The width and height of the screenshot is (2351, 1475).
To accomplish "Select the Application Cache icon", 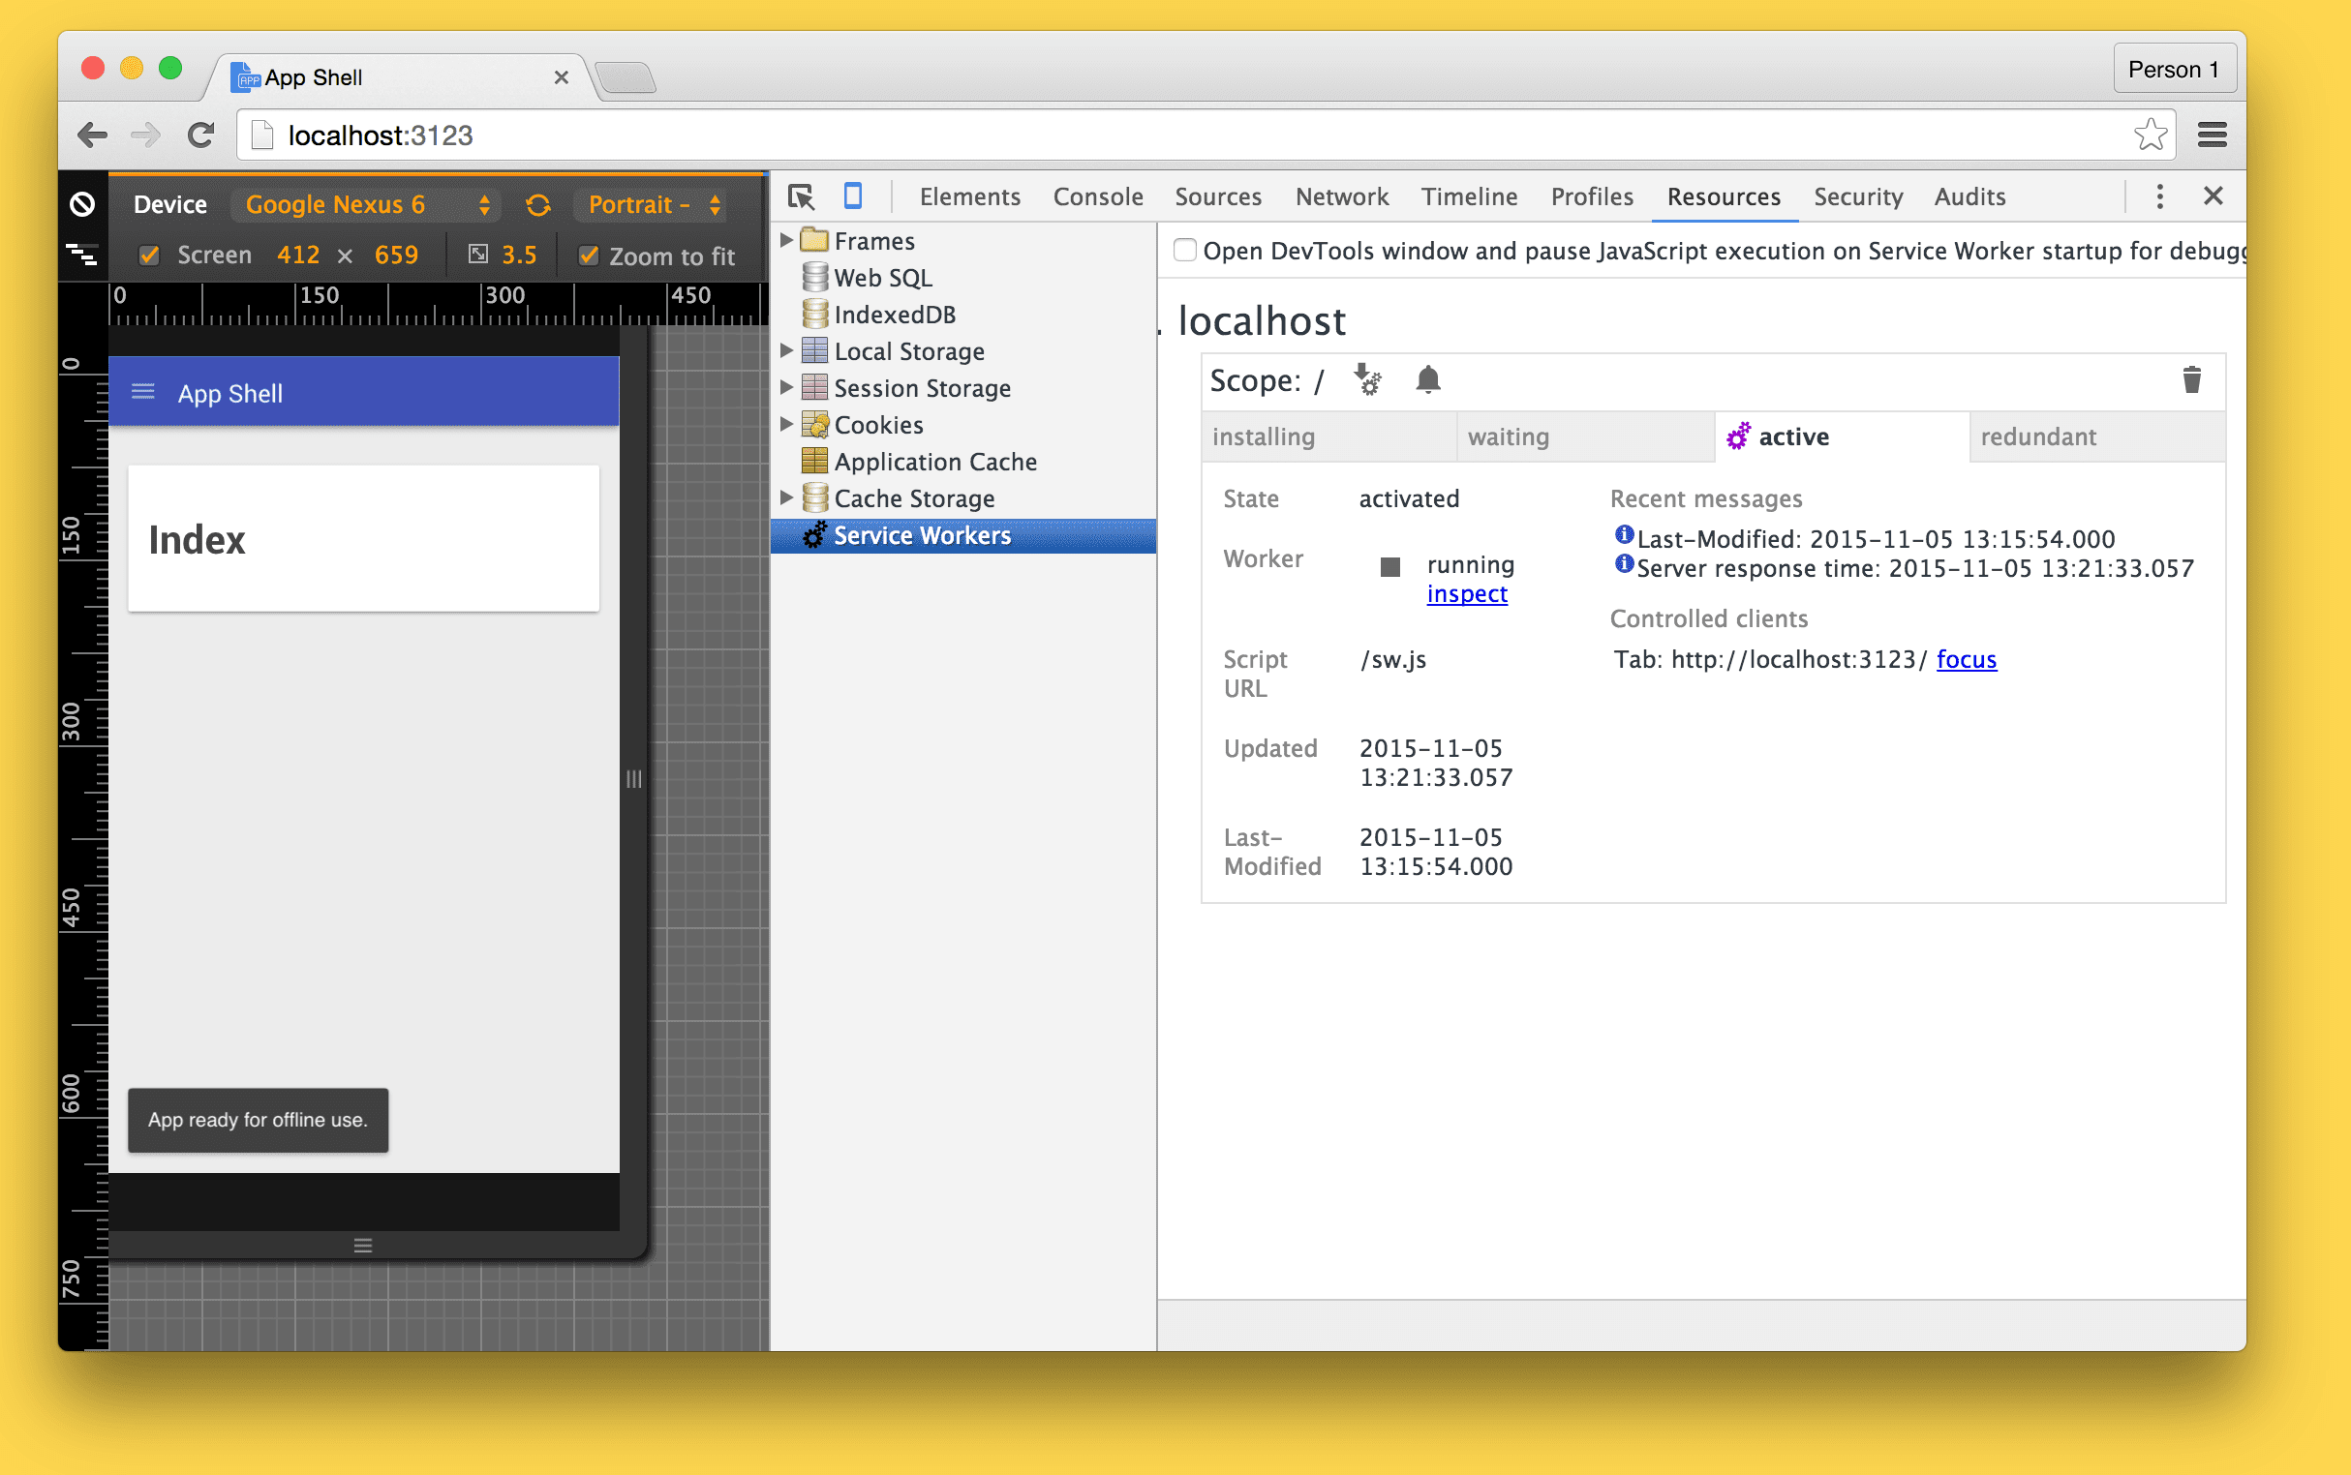I will 816,461.
